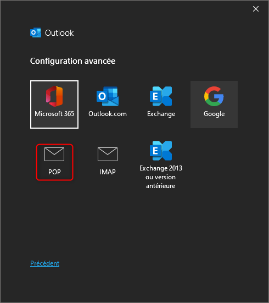269x303 pixels.
Task: Select the Microsoft 365 account icon
Action: tap(54, 96)
